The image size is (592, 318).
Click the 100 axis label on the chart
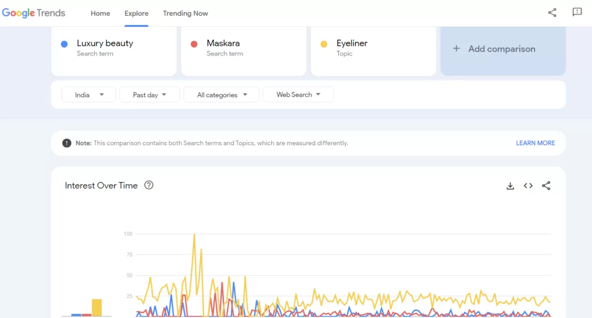click(128, 234)
